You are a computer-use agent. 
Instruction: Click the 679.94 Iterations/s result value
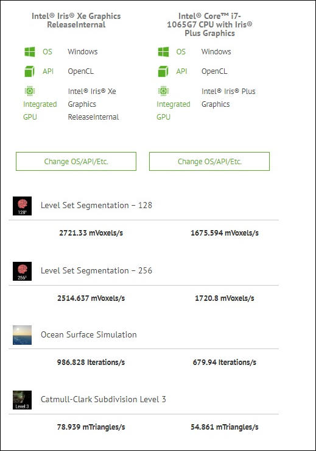[225, 363]
